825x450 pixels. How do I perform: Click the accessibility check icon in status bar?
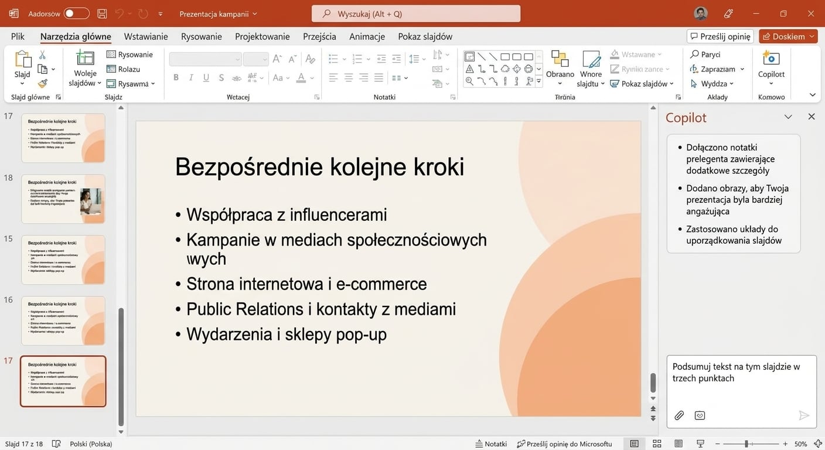pyautogui.click(x=56, y=444)
